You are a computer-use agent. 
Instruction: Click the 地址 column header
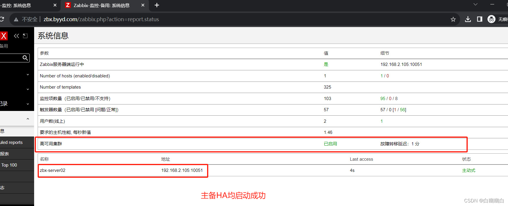tap(166, 159)
